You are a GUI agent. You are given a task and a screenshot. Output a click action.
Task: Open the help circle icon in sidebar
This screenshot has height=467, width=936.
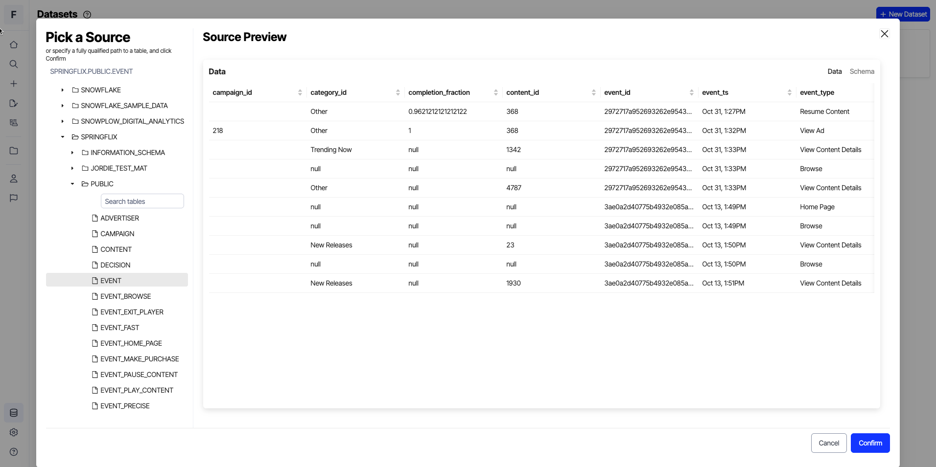click(14, 452)
